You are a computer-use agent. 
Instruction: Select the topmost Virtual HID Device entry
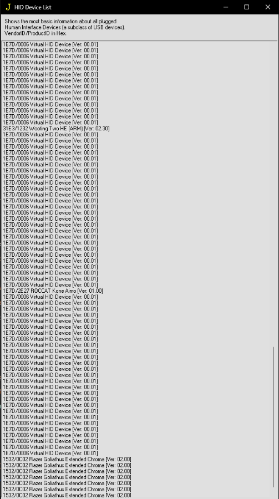click(50, 44)
